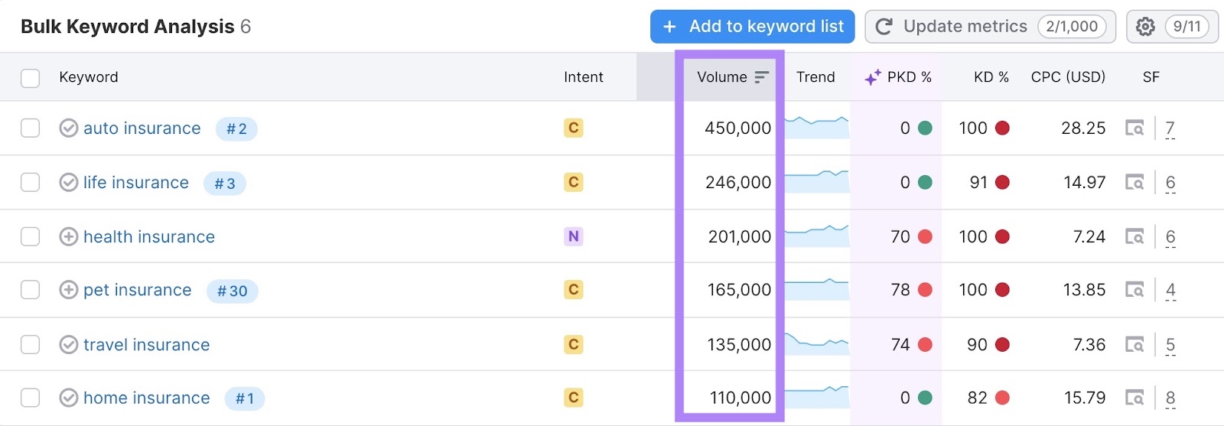The height and width of the screenshot is (426, 1224).
Task: Click the plus icon beside health insurance
Action: [69, 237]
